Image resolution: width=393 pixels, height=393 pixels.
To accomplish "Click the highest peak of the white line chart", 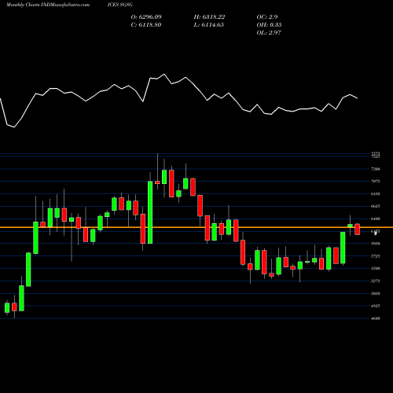I will [164, 75].
